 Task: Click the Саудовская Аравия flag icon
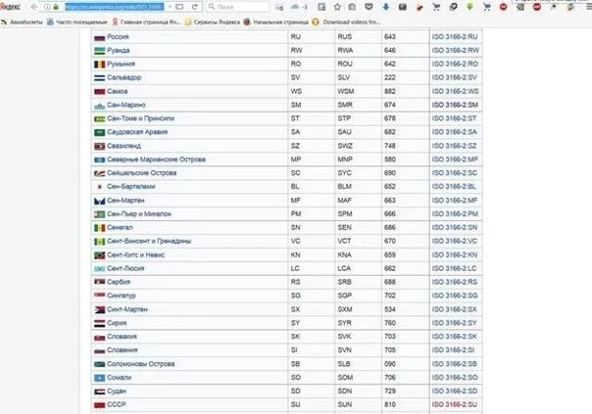click(x=99, y=133)
